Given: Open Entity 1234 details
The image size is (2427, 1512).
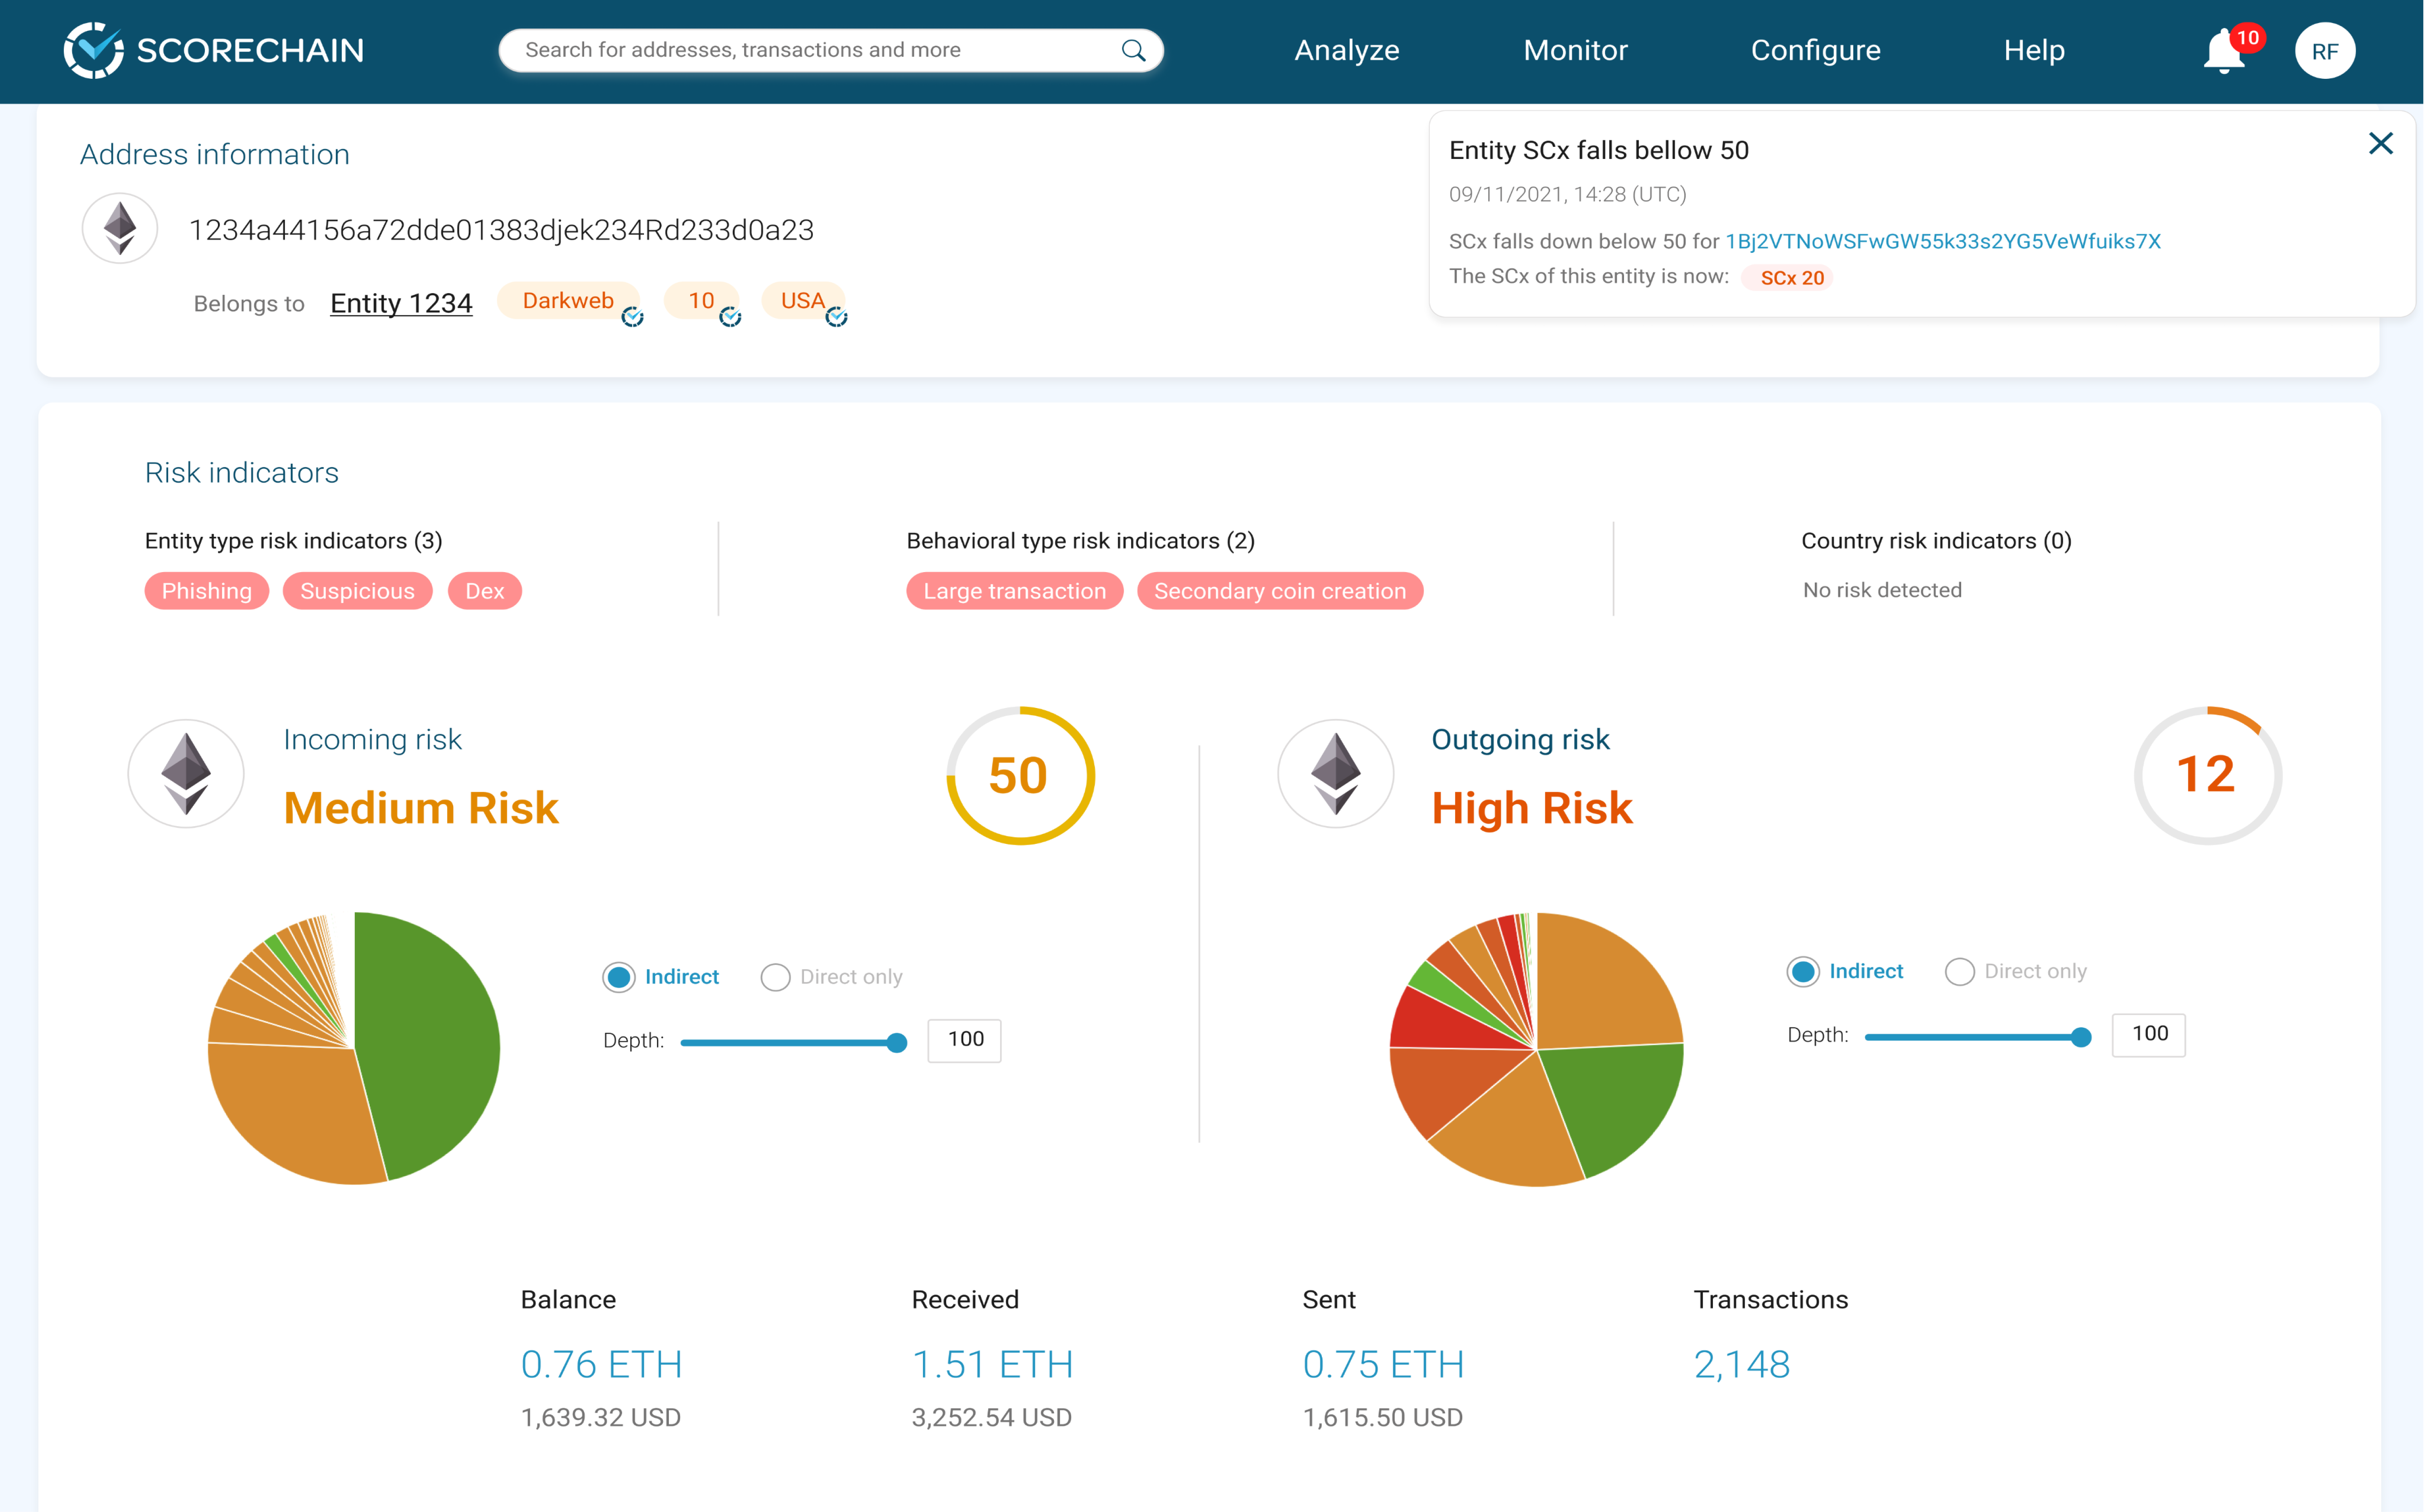Looking at the screenshot, I should click(x=400, y=303).
